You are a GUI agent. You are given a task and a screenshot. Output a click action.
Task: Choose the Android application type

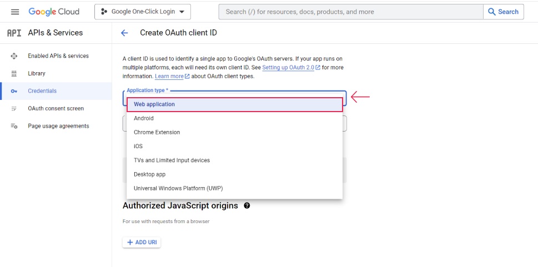(x=235, y=118)
